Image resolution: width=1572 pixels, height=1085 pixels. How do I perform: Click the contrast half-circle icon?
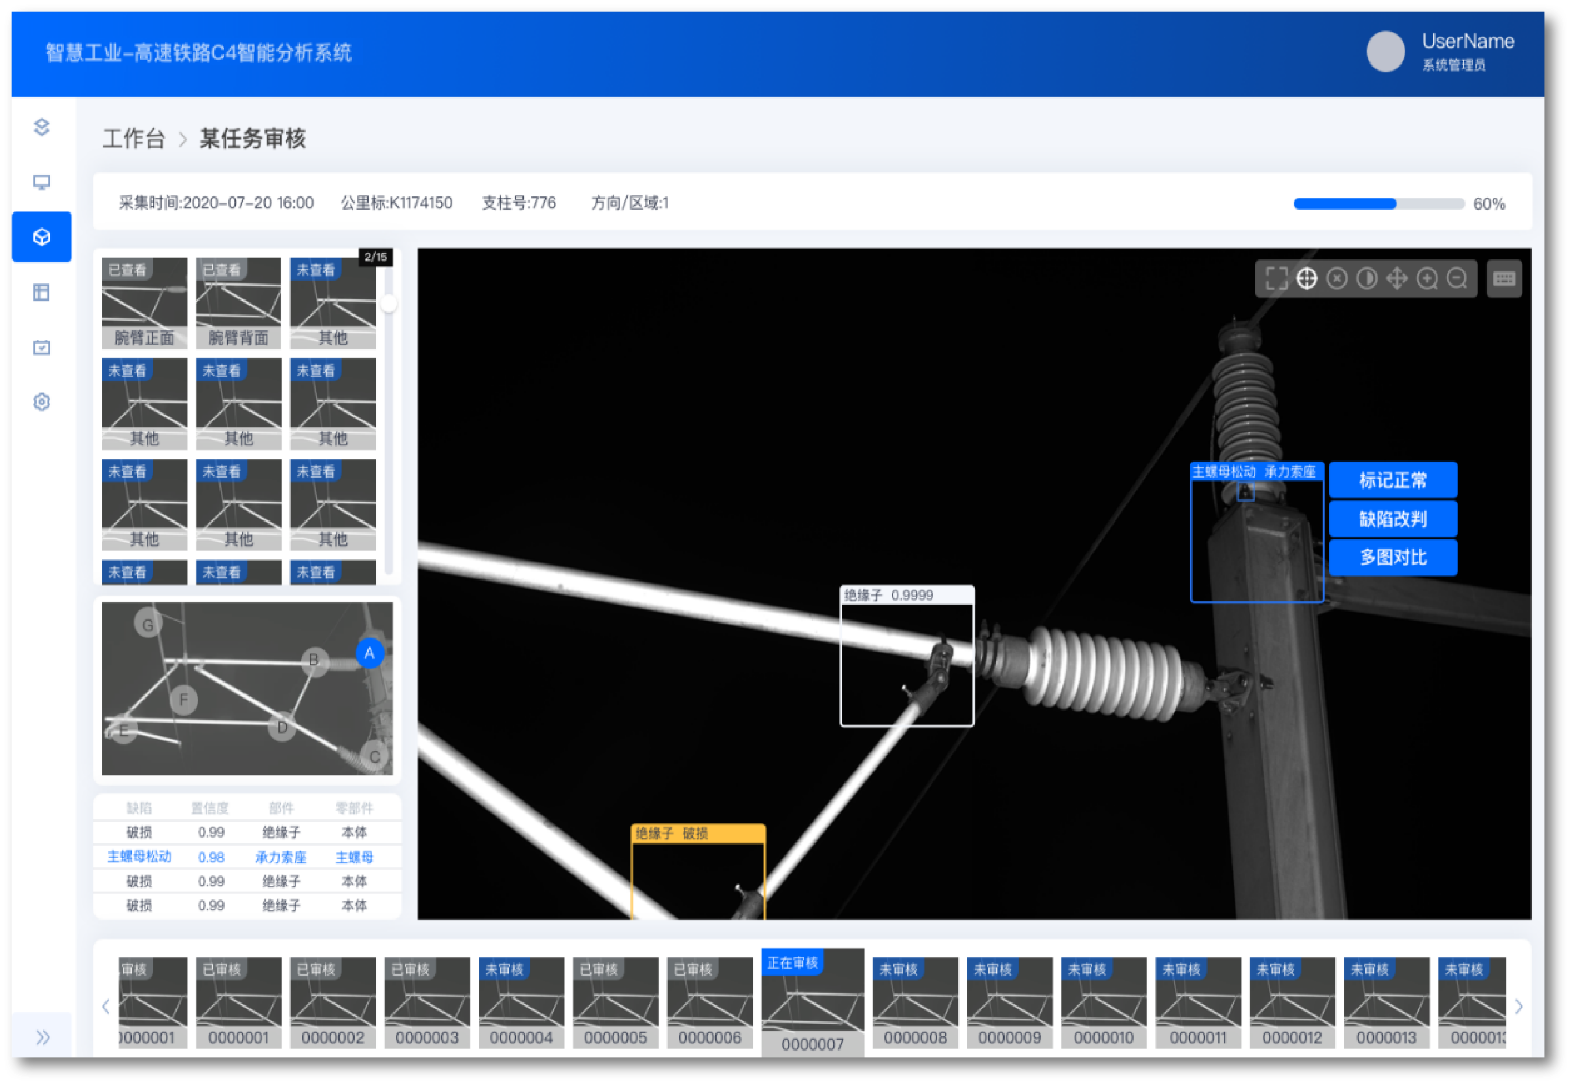(1367, 279)
